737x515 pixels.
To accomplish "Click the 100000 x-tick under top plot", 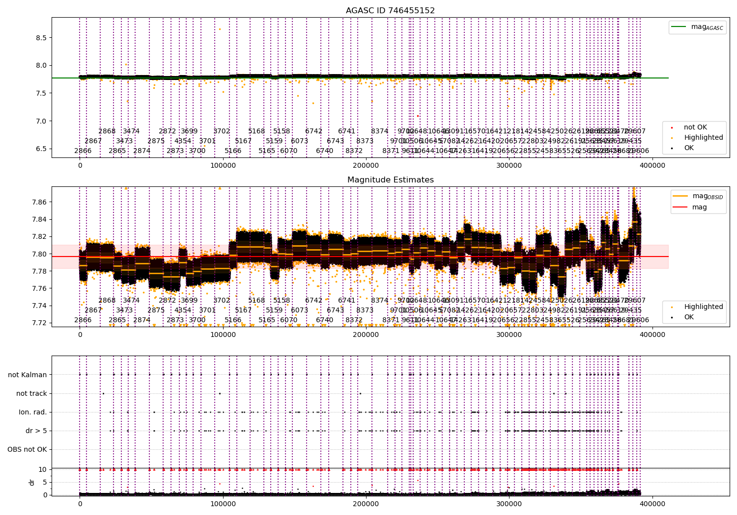I will coord(223,166).
